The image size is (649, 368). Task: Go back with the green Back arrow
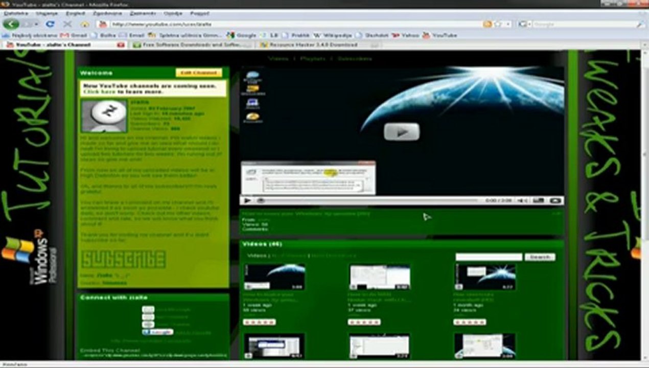click(x=11, y=24)
